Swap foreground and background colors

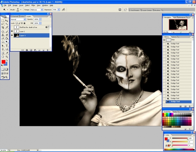pyautogui.click(x=7, y=60)
